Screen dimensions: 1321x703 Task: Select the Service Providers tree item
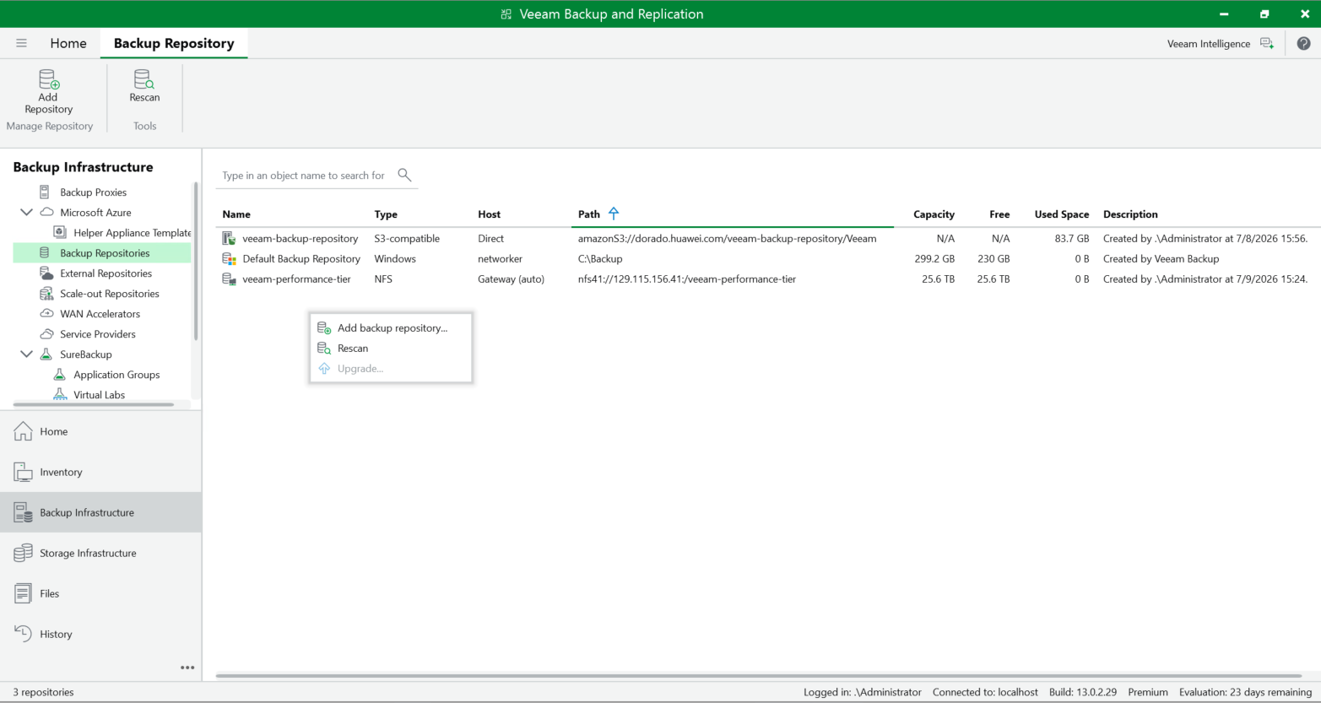tap(98, 334)
